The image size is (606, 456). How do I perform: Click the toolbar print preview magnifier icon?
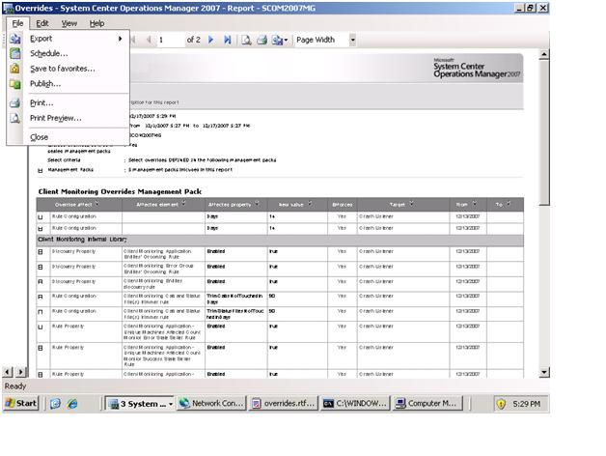tap(246, 40)
